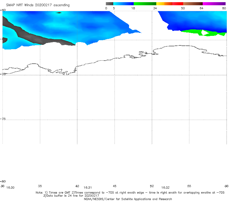The image size is (229, 201).
Task: Pick the red section of the color bar
Action: 178,4
